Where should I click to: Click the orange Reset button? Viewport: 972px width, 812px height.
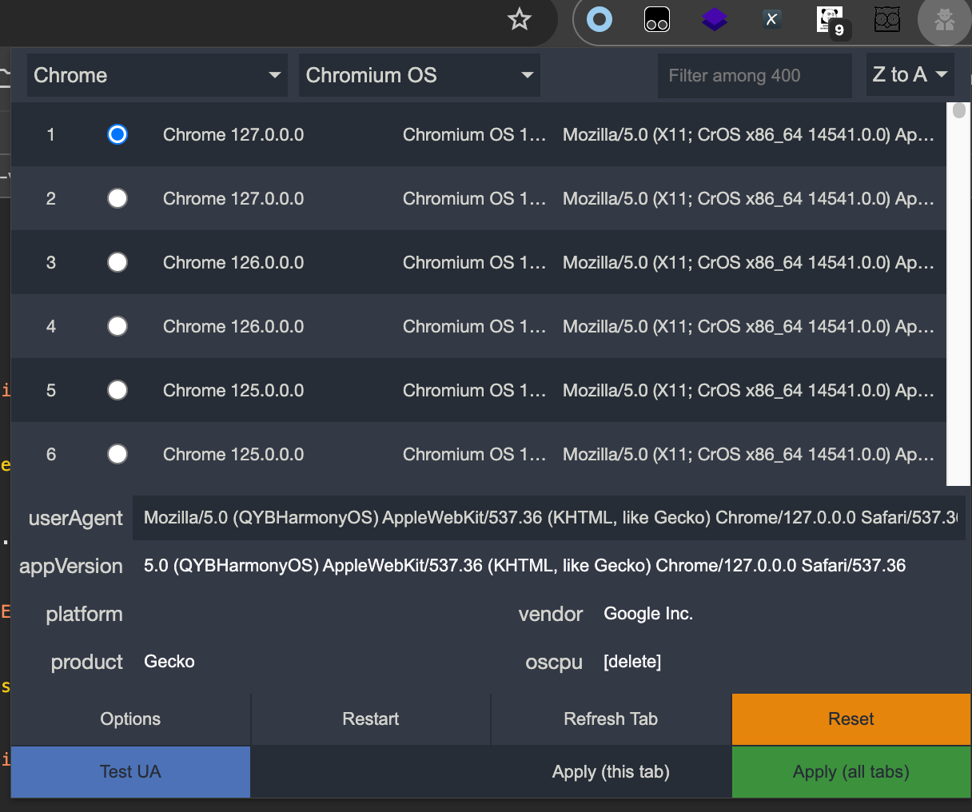(851, 719)
